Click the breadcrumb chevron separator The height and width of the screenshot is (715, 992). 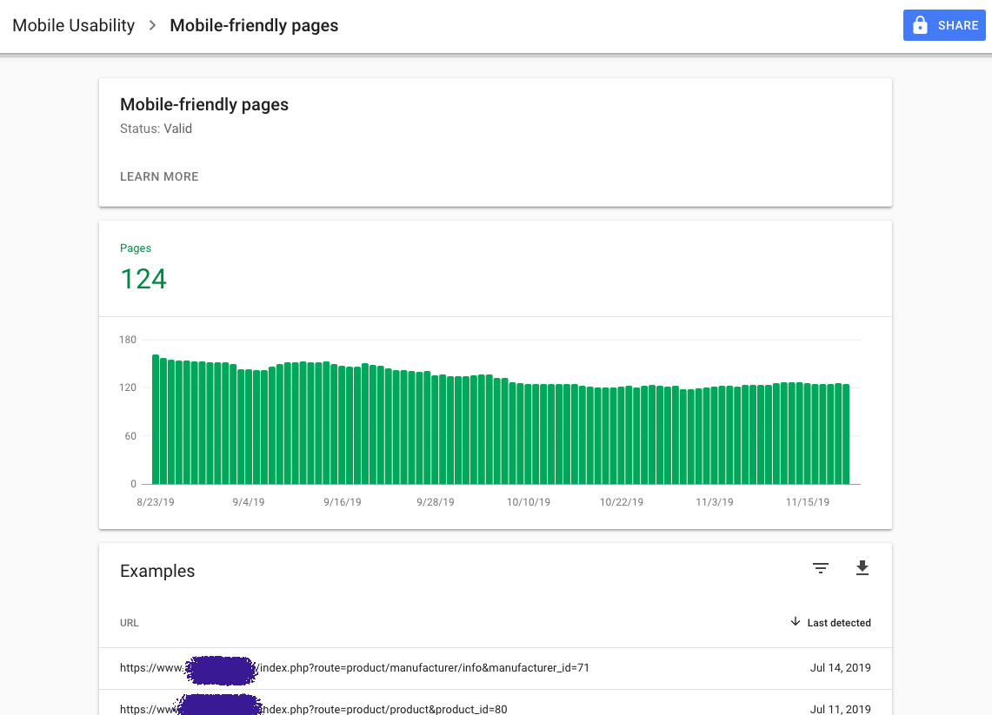152,25
